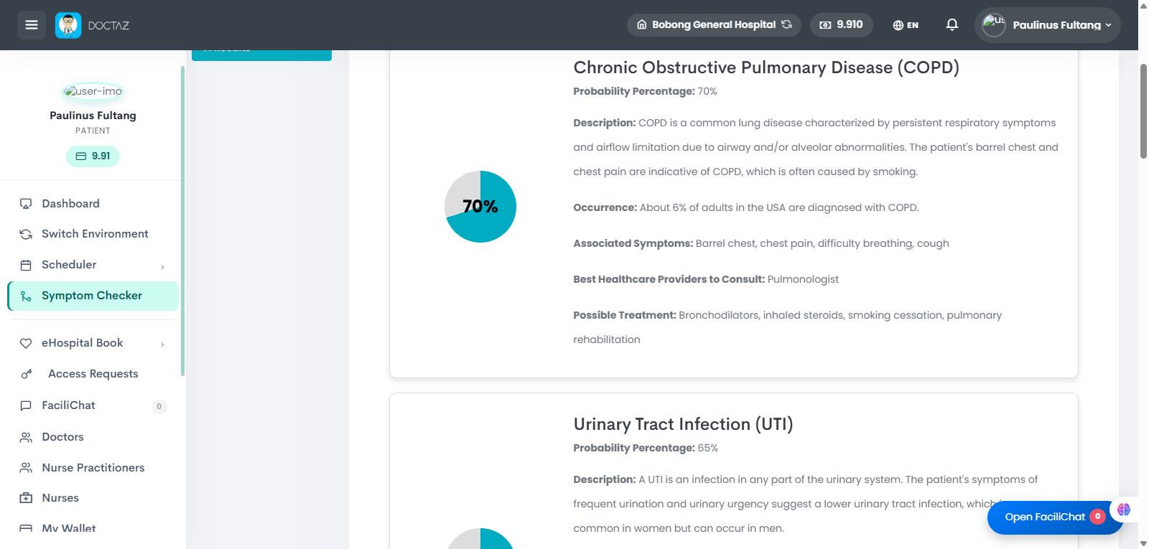Open the notifications bell
The width and height of the screenshot is (1149, 549).
[952, 24]
